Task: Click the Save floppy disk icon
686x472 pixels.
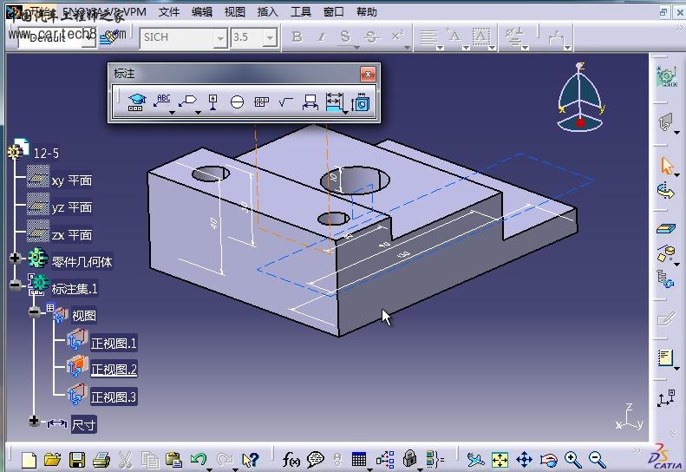Action: coord(77,460)
